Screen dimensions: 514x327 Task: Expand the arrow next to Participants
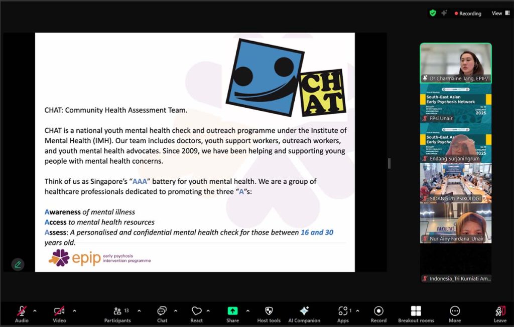(x=139, y=311)
